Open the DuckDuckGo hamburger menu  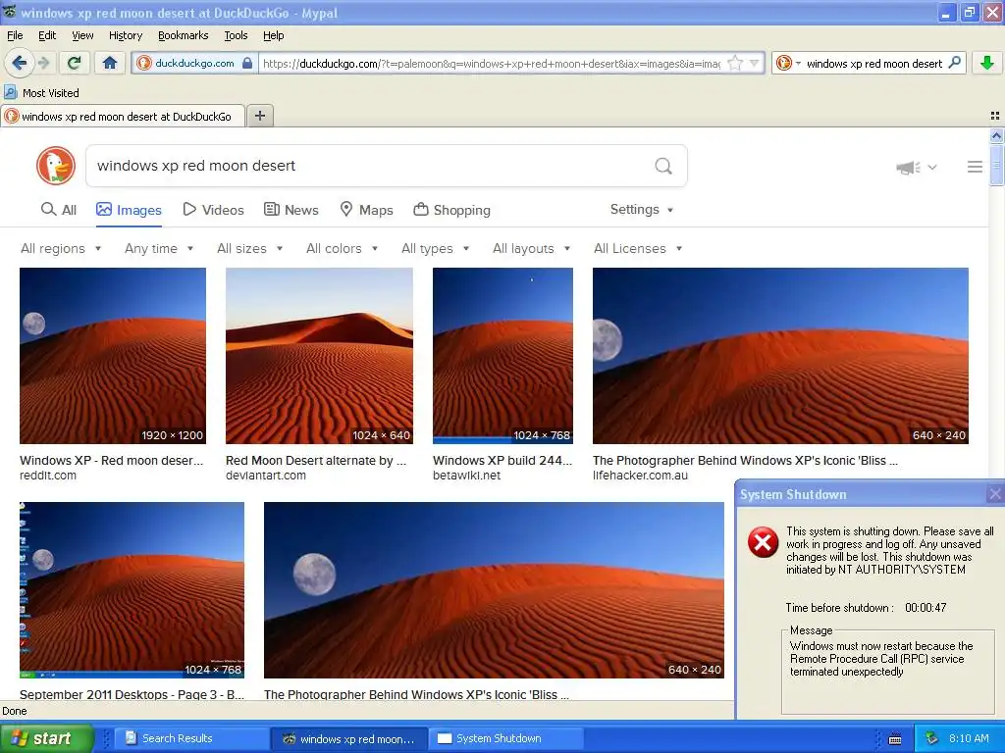(x=975, y=167)
